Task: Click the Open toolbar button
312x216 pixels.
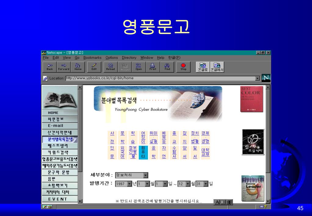Action: tap(139, 67)
